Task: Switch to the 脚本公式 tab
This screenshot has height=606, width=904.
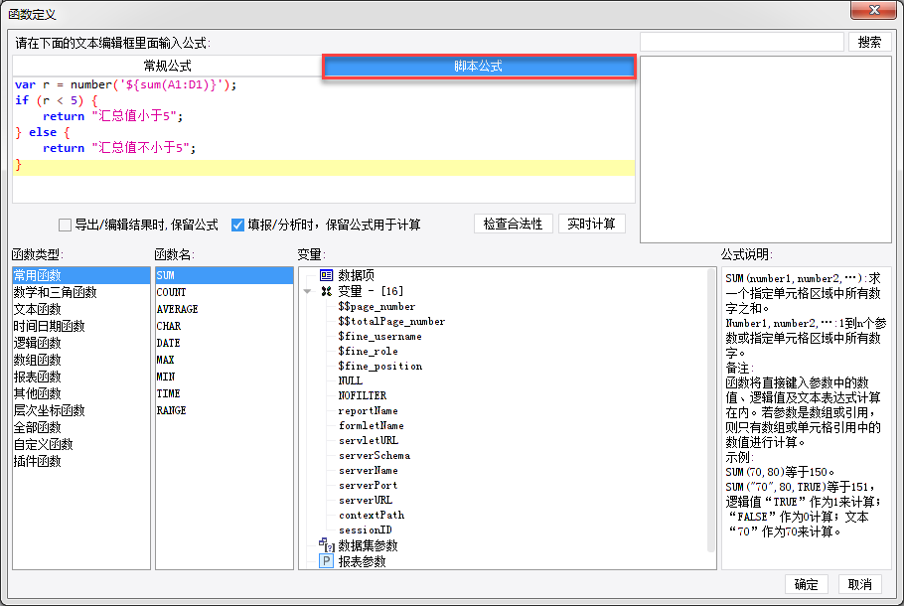Action: click(479, 67)
